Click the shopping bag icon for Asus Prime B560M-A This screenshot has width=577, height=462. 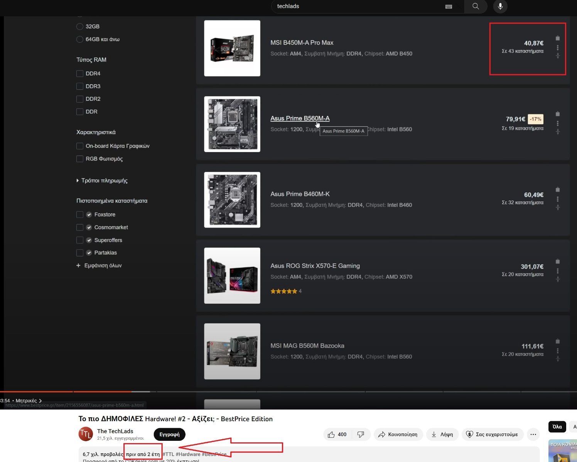coord(558,114)
